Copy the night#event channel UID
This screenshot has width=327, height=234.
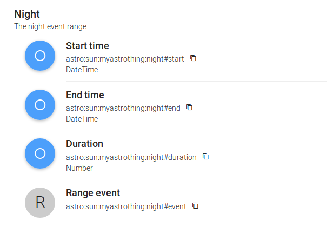pos(196,206)
